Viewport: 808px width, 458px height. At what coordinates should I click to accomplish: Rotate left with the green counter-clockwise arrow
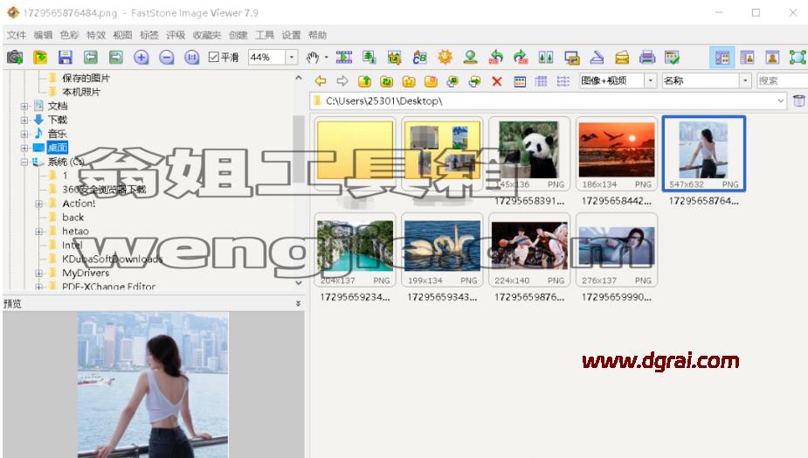496,57
